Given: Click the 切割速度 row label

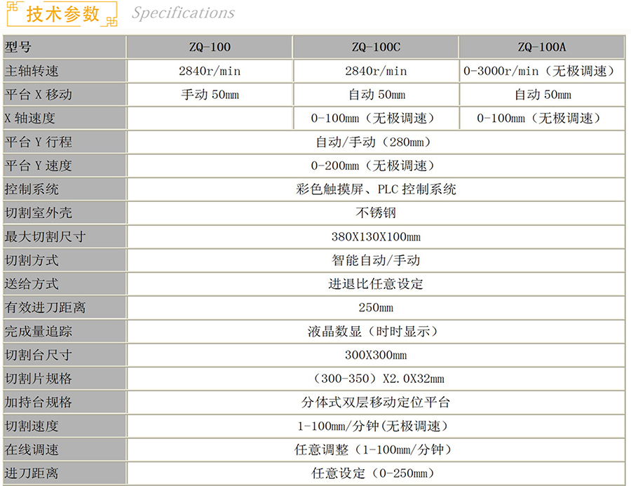Looking at the screenshot, I should click(32, 426).
